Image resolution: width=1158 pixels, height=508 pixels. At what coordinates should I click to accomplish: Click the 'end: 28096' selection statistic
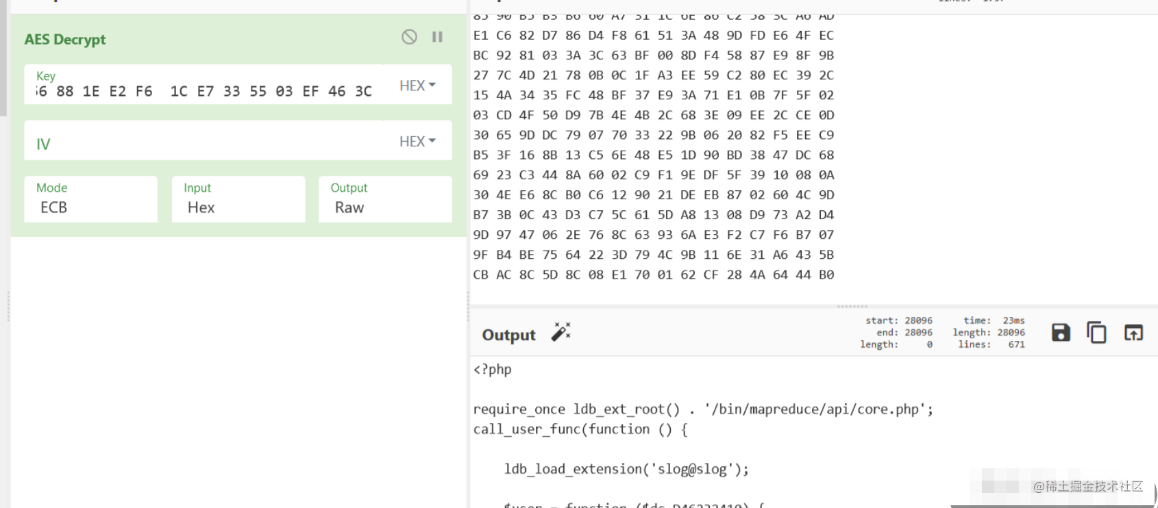click(904, 333)
